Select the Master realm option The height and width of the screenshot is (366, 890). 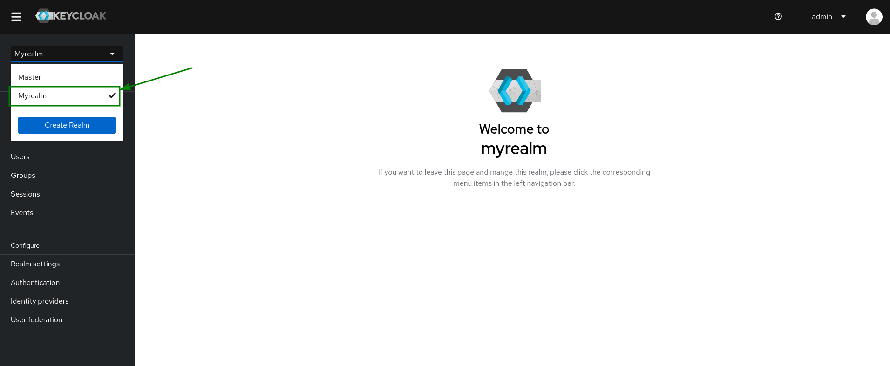[x=30, y=77]
